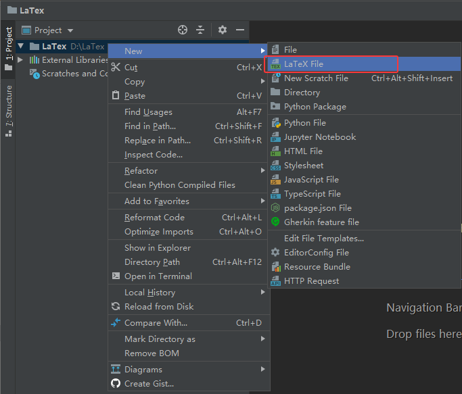Collapse the LaTex root folder arrow

click(x=20, y=46)
